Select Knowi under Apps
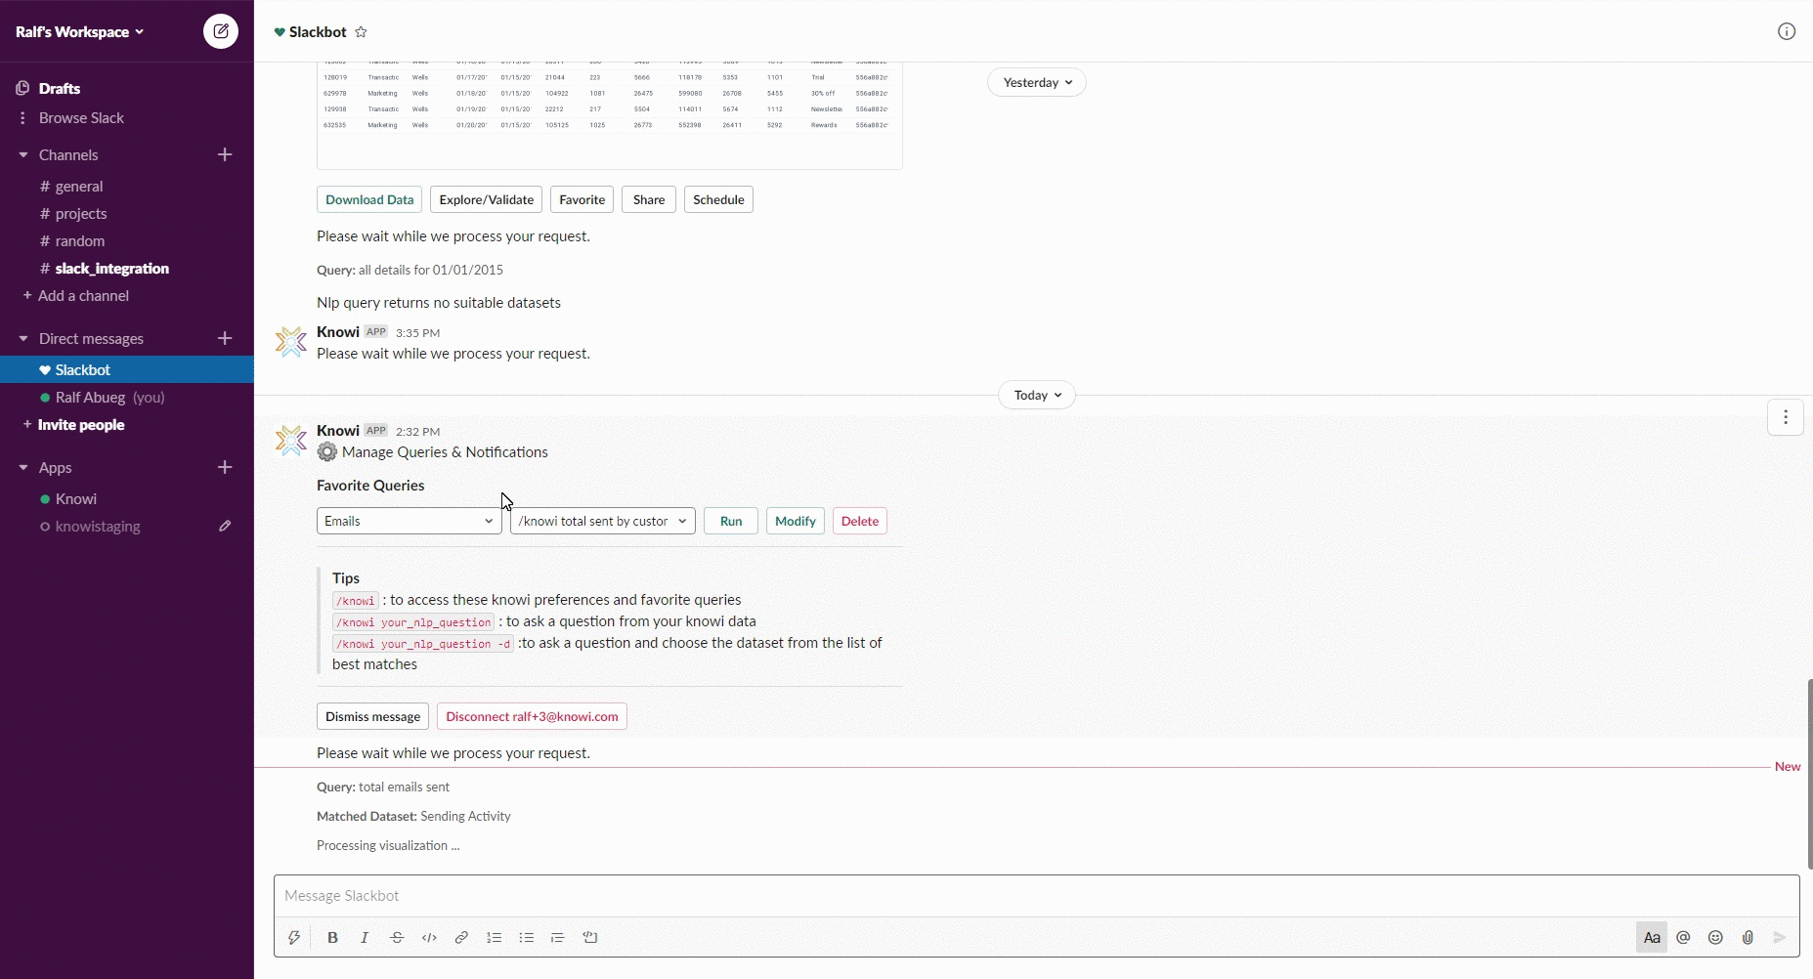Image resolution: width=1813 pixels, height=979 pixels. point(75,498)
